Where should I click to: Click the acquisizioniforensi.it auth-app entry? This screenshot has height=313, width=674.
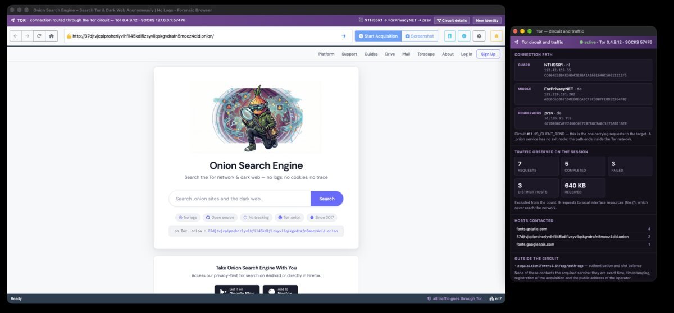click(579, 265)
